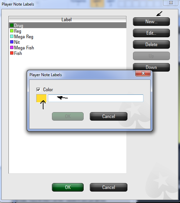Click the label name text field
This screenshot has width=180, height=203.
click(x=96, y=98)
